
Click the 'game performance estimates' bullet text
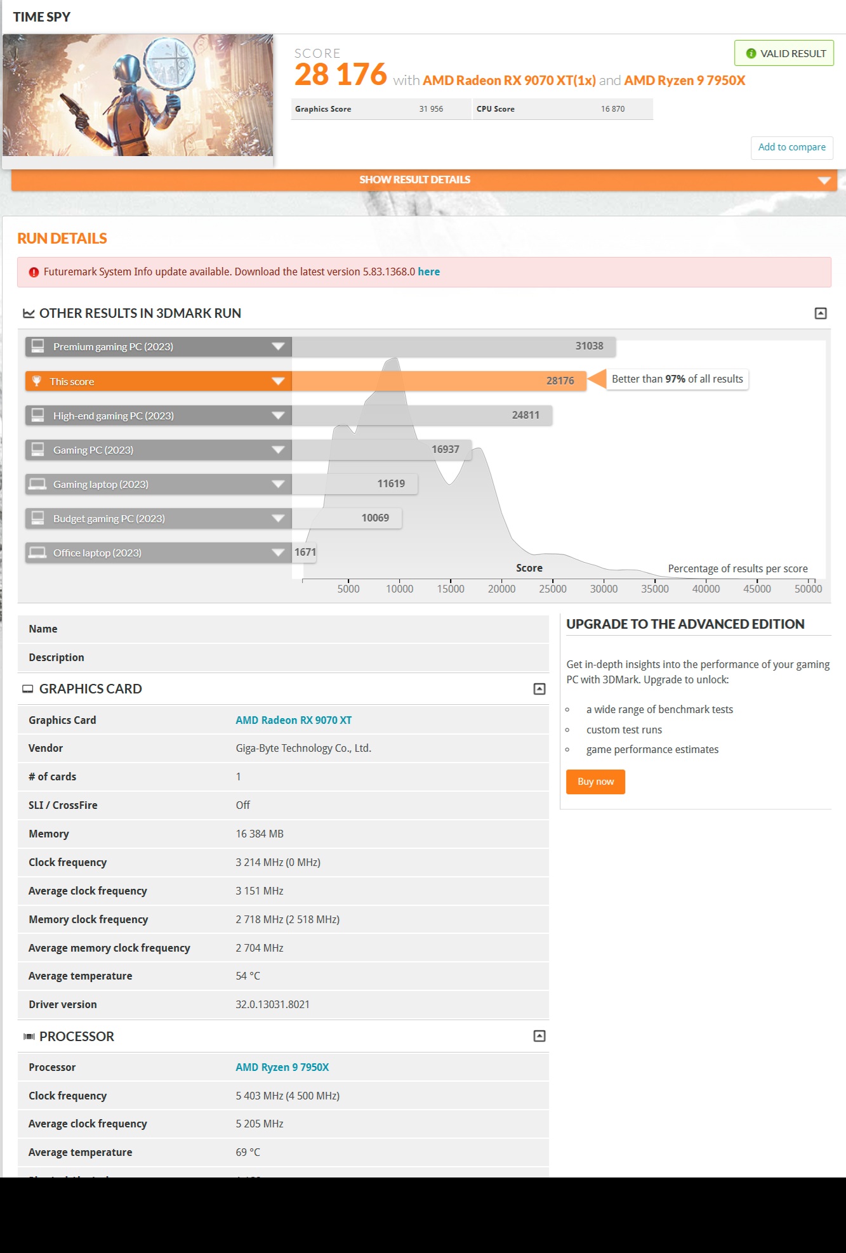652,750
